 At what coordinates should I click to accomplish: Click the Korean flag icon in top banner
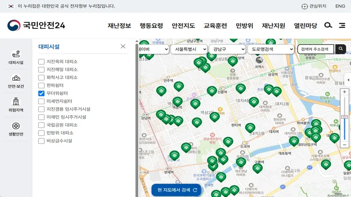[x=11, y=6]
